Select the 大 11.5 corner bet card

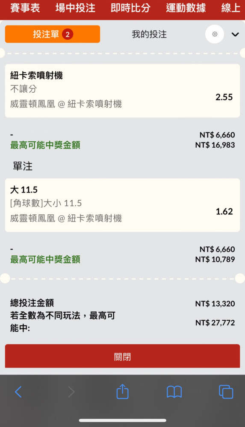[122, 205]
